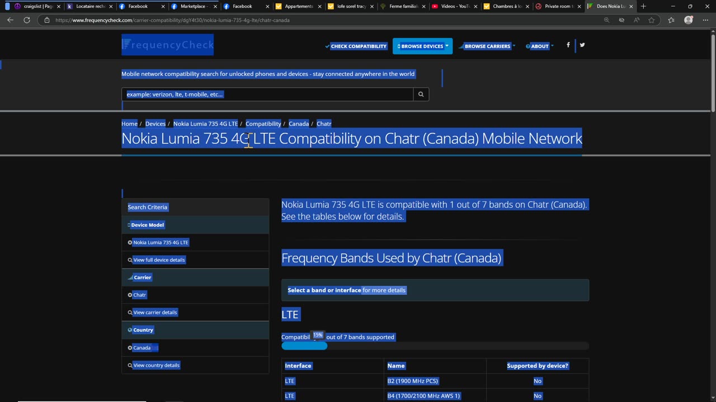Image resolution: width=716 pixels, height=402 pixels.
Task: Click the Frequency Bands Used by Chatr heading
Action: (x=391, y=258)
